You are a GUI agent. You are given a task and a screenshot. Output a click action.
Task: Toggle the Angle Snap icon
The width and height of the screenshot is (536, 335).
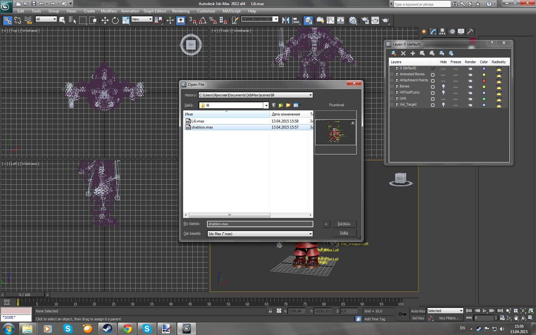203,20
